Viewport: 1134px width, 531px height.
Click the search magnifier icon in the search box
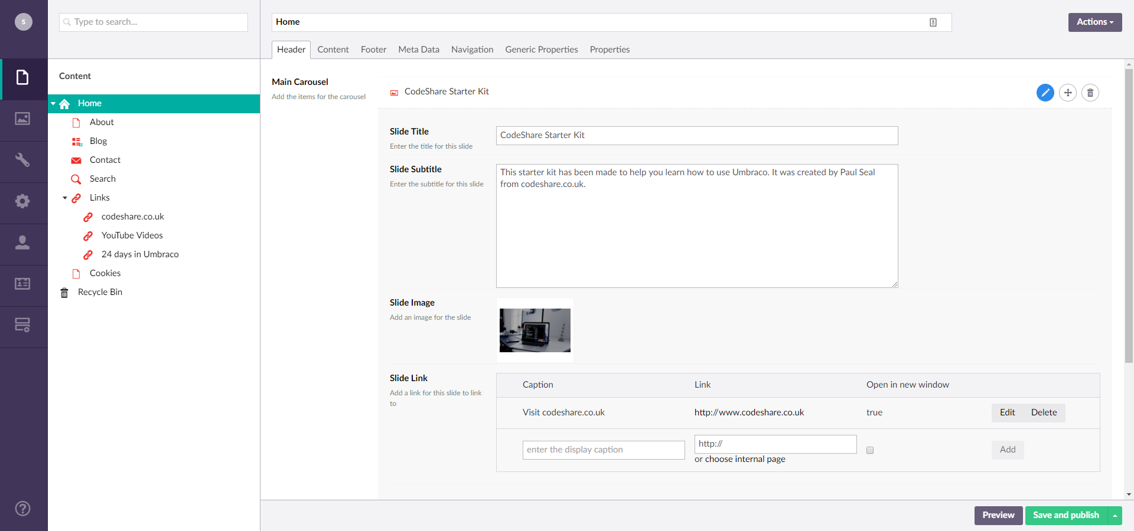pos(67,22)
